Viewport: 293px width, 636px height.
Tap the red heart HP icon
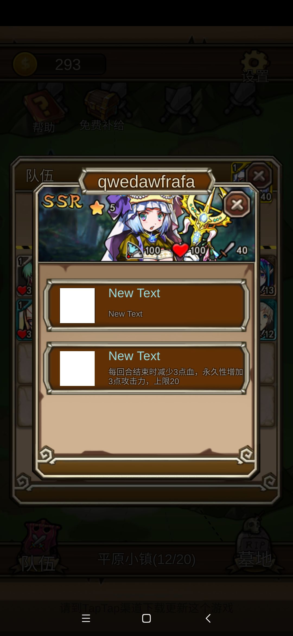pyautogui.click(x=180, y=250)
